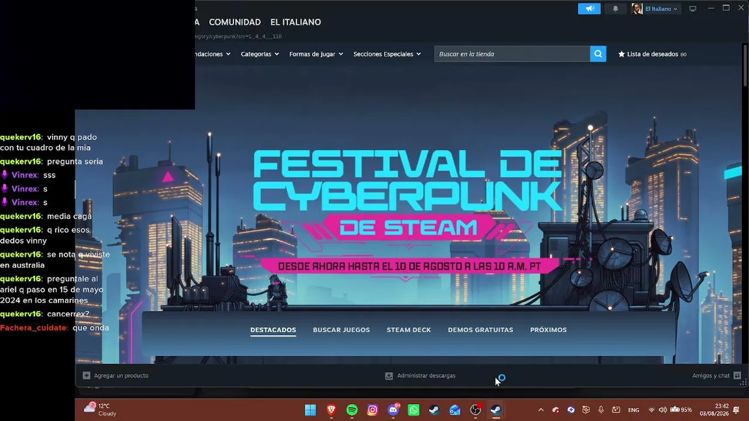
Task: Open the Secciones Especiales dropdown
Action: [387, 54]
